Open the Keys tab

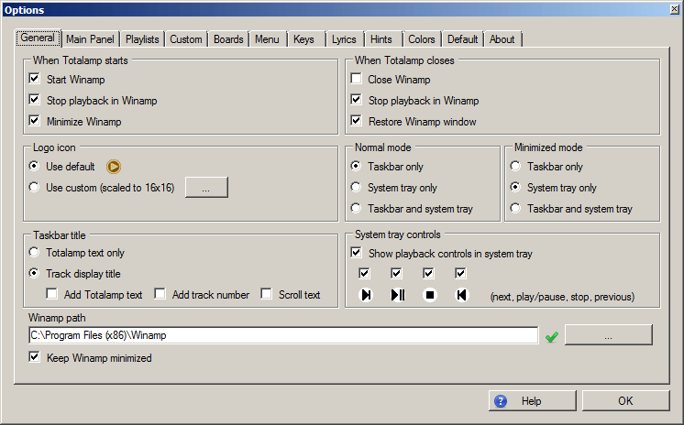[x=304, y=39]
